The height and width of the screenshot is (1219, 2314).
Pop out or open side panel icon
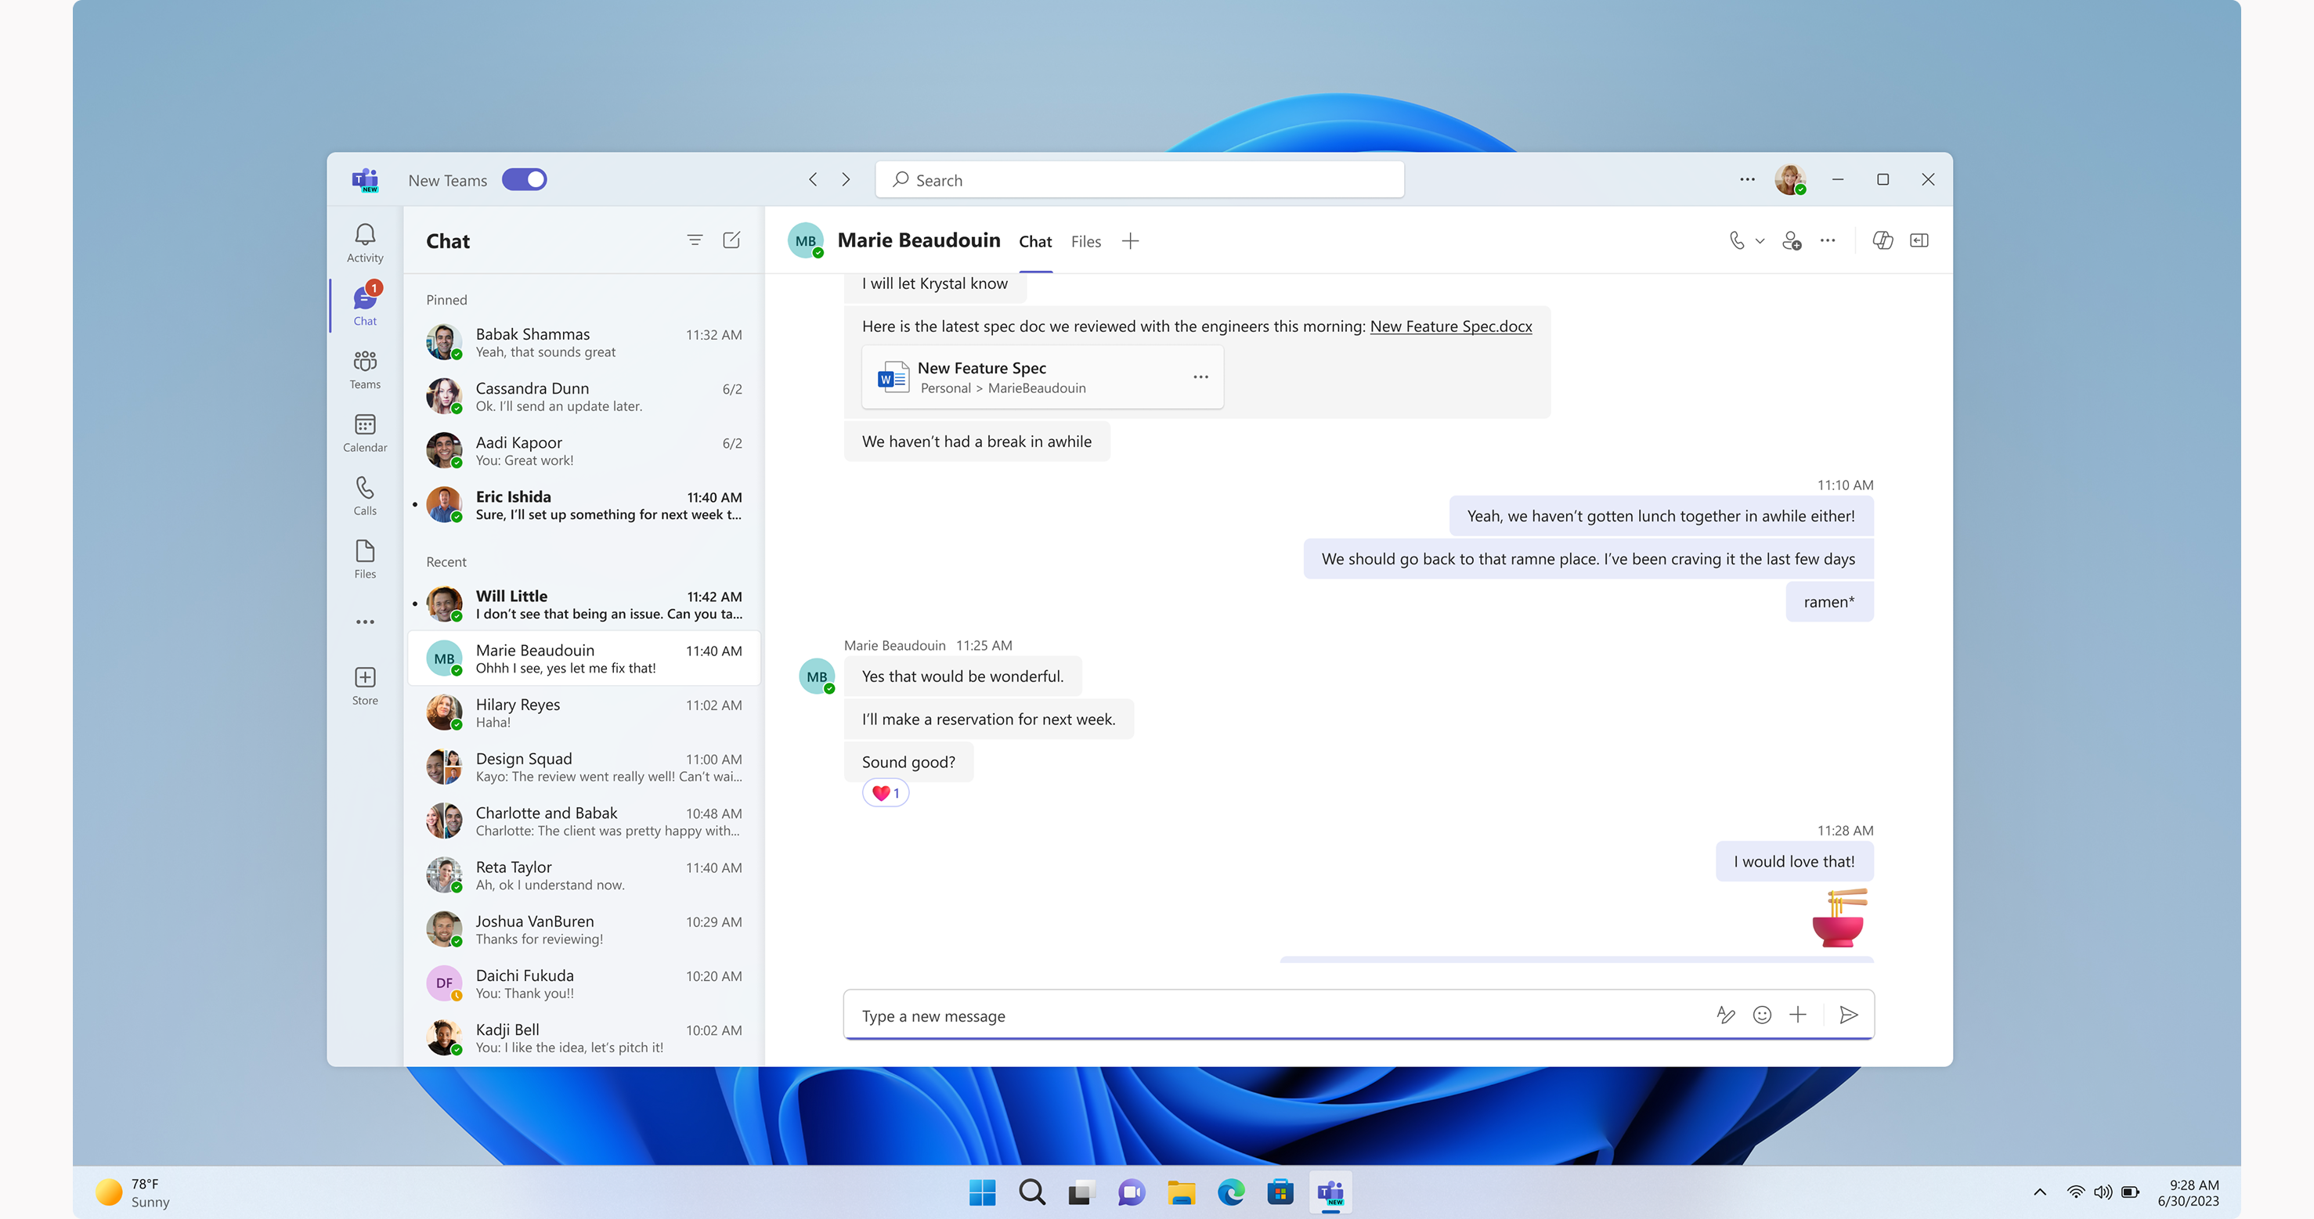pyautogui.click(x=1919, y=240)
